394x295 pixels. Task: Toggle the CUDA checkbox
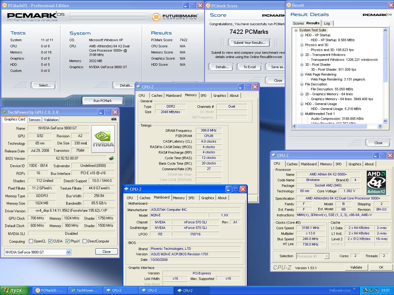pyautogui.click(x=50, y=241)
